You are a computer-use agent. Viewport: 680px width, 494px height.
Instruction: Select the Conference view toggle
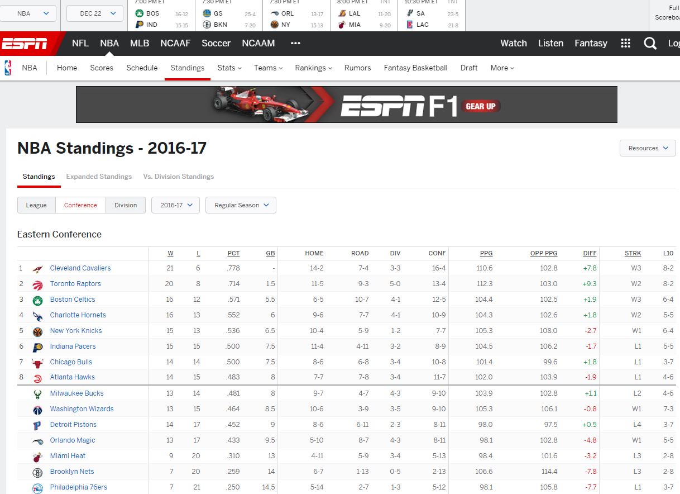(x=80, y=205)
